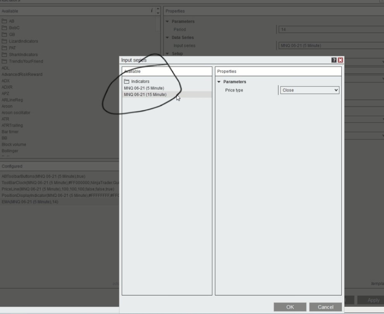
Task: Select PositionDisplayIndicator in Configured list
Action: tap(60, 195)
